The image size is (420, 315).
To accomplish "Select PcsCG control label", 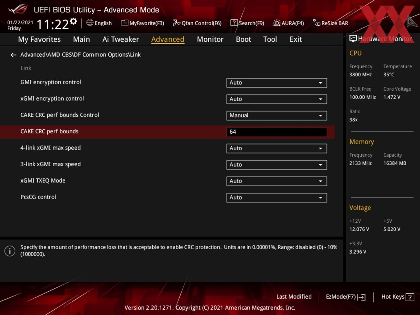I will click(x=38, y=197).
